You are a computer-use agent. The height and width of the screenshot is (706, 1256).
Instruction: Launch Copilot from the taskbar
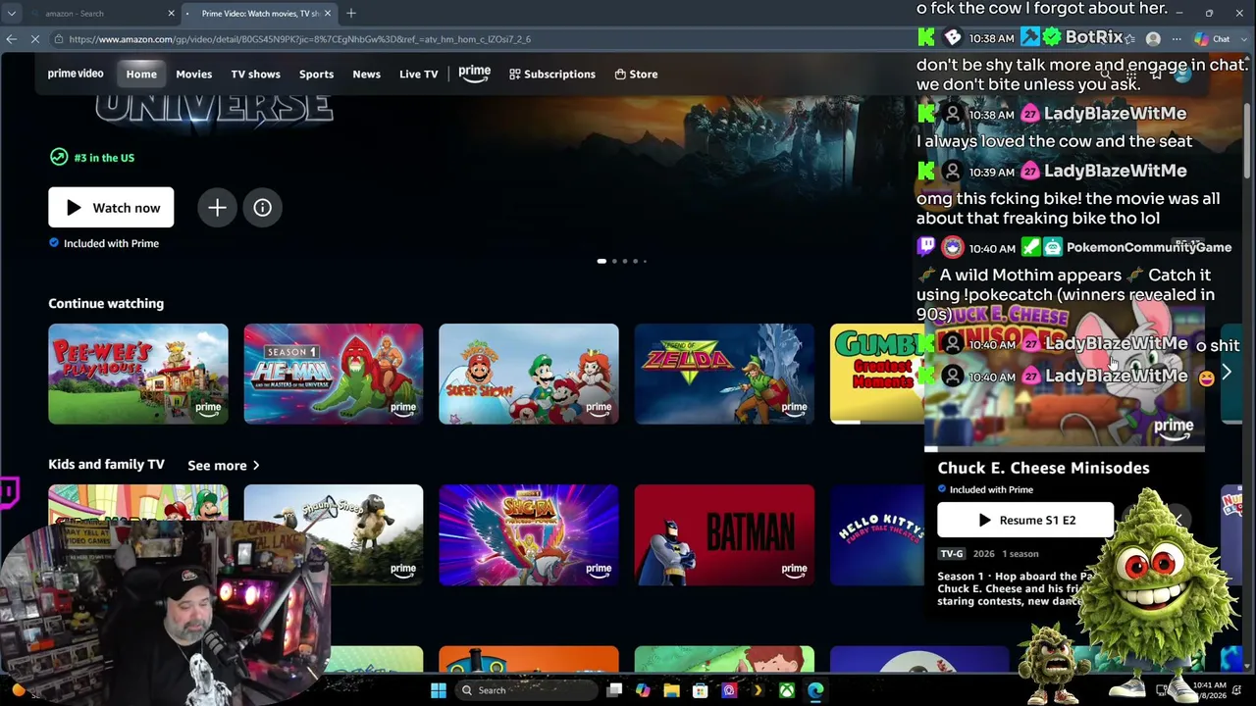click(x=643, y=690)
